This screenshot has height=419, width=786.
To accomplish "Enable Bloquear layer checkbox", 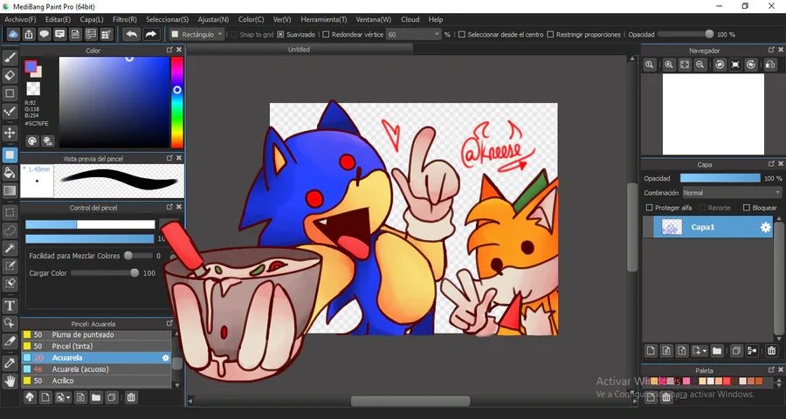I will 747,208.
